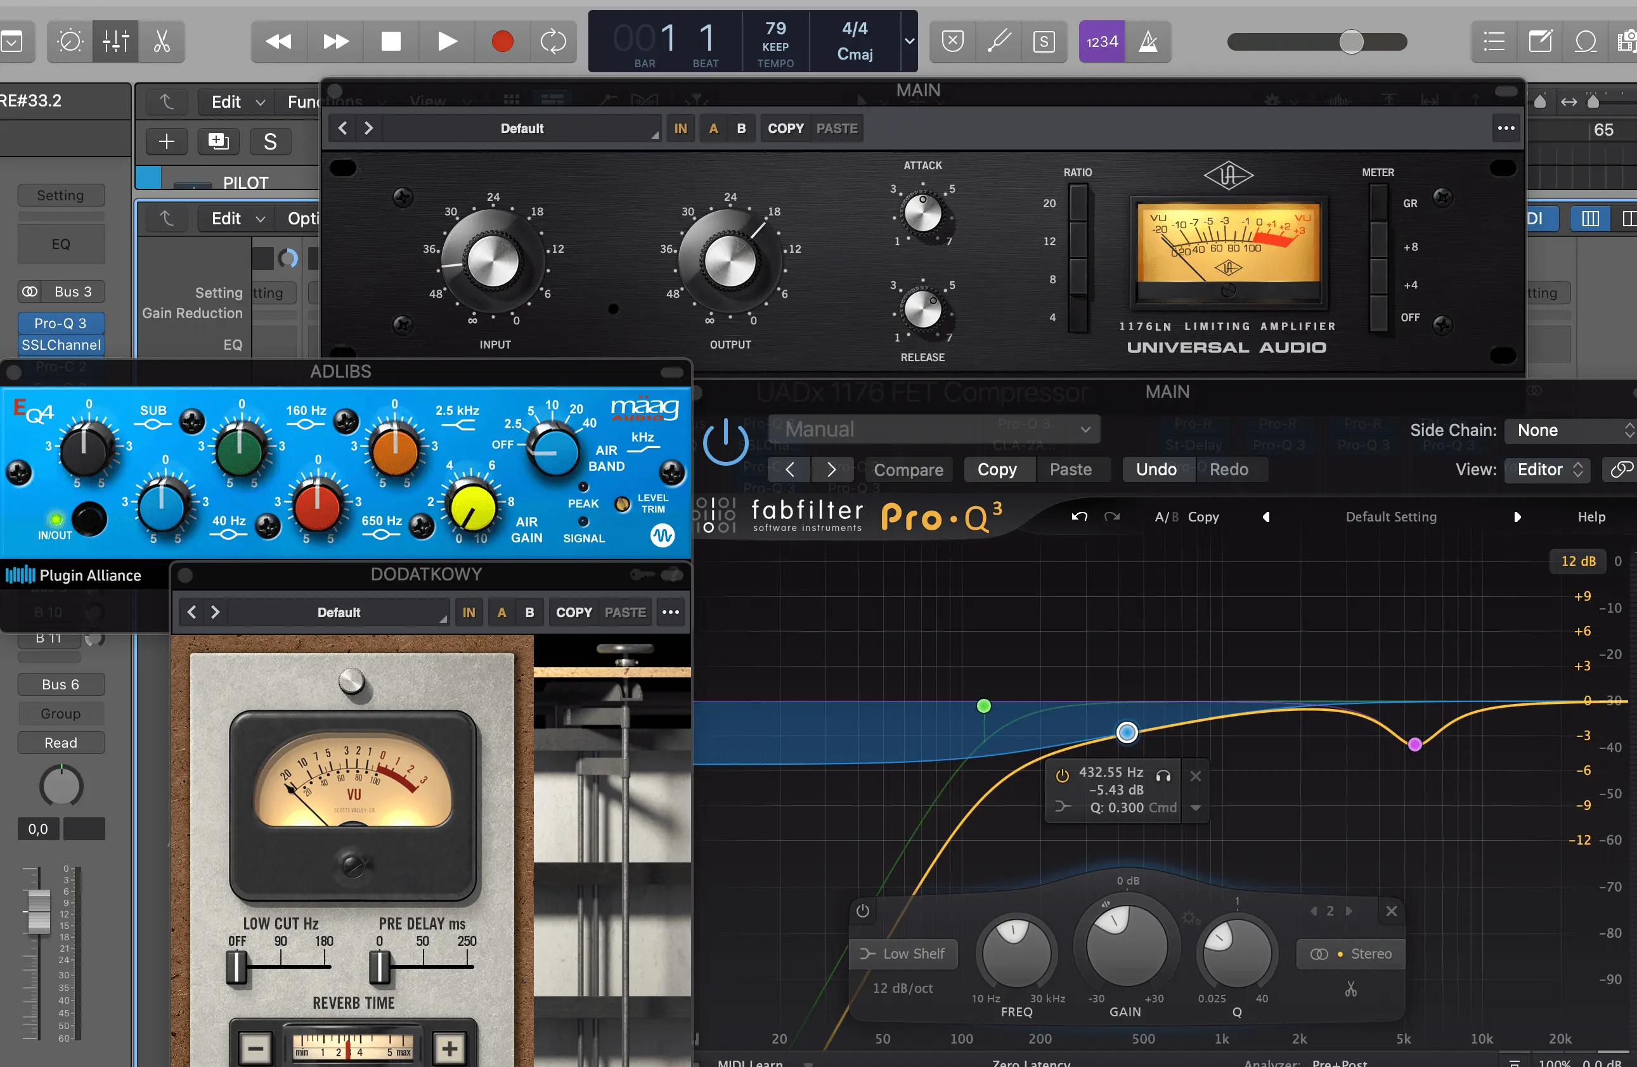The height and width of the screenshot is (1067, 1637).
Task: Select preset slot B in 1176 plugin
Action: click(741, 129)
